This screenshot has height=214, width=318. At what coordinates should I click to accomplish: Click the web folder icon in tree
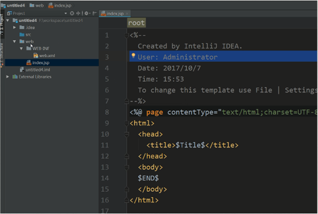(x=22, y=41)
